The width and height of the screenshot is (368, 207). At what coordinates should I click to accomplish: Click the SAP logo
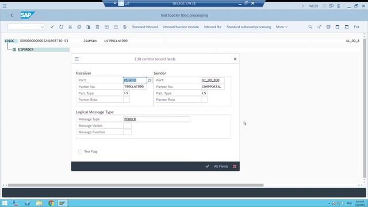28,16
